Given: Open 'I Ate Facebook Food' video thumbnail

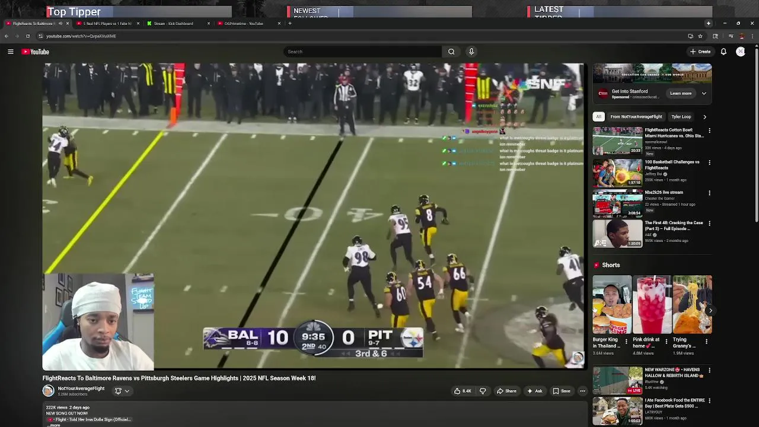Looking at the screenshot, I should pyautogui.click(x=617, y=412).
